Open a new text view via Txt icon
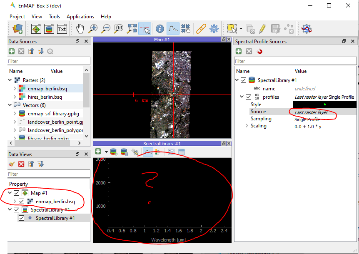Image resolution: width=359 pixels, height=254 pixels. (62, 29)
